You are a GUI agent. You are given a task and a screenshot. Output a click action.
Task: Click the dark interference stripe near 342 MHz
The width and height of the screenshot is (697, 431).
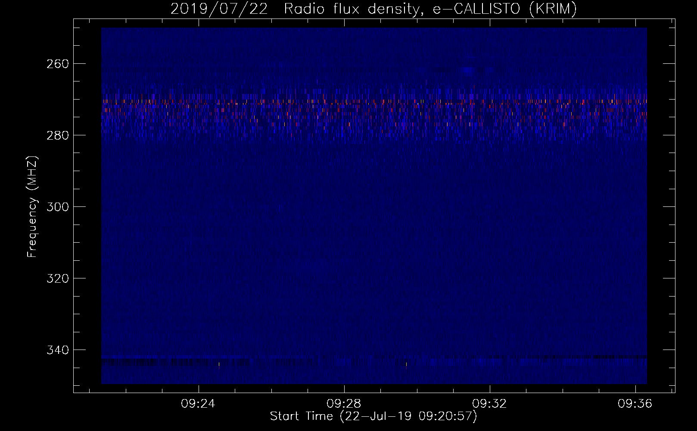374,357
